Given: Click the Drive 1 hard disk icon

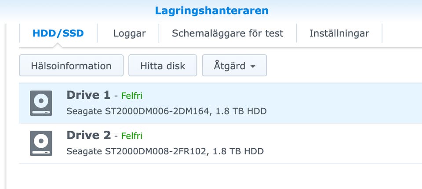Looking at the screenshot, I should 41,103.
